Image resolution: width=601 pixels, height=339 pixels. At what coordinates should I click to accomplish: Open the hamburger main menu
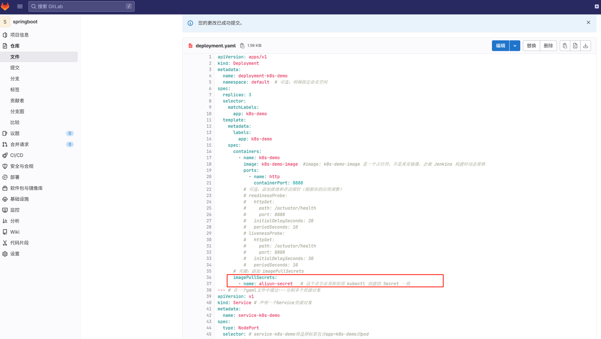coord(20,7)
